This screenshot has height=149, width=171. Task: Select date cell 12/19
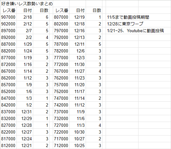pyautogui.click(x=78, y=17)
